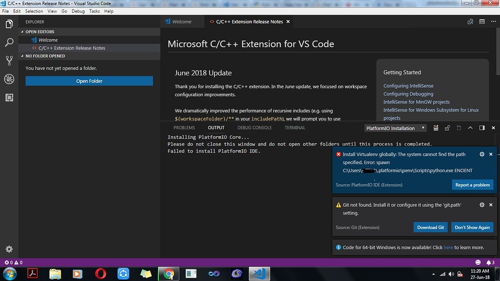The image size is (500, 281).
Task: Dismiss the Git not found notification
Action: pyautogui.click(x=491, y=205)
